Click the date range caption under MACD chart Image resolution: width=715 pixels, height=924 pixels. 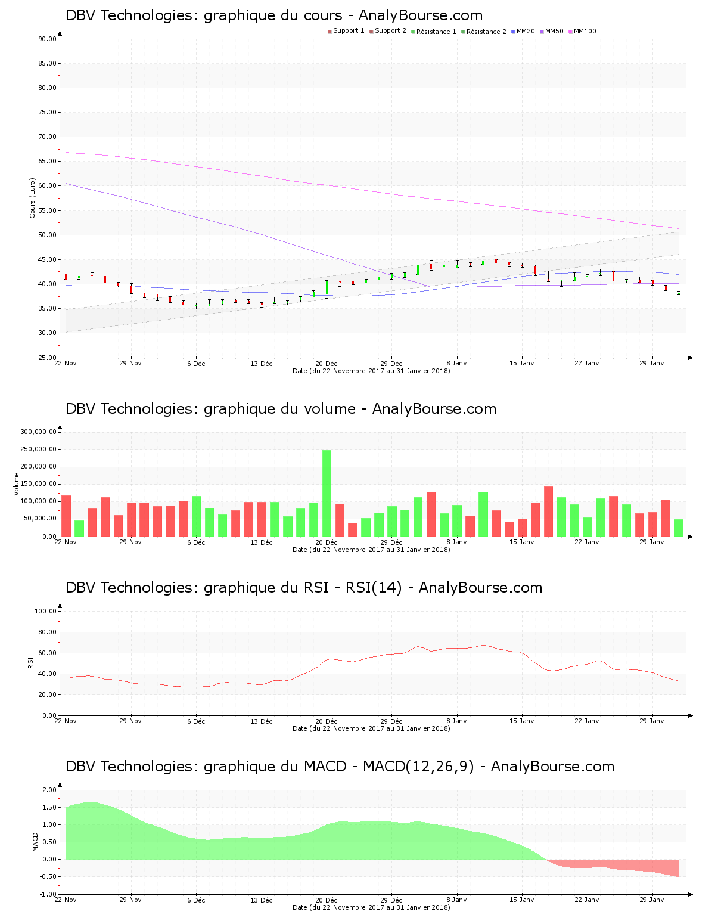click(371, 907)
